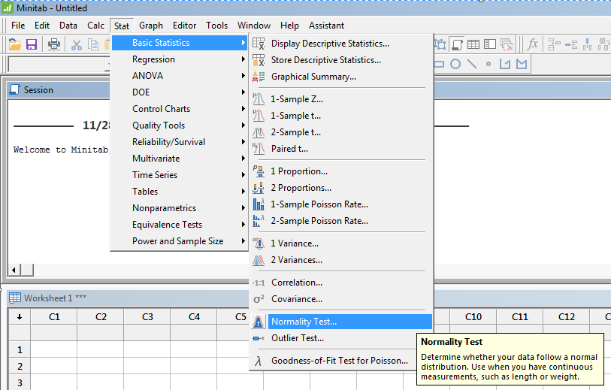Open the Assistant menu
Image resolution: width=611 pixels, height=390 pixels.
(x=326, y=26)
